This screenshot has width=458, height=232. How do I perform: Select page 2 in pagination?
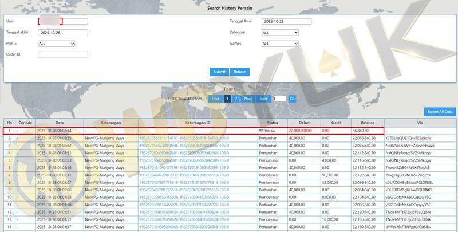[x=236, y=99]
